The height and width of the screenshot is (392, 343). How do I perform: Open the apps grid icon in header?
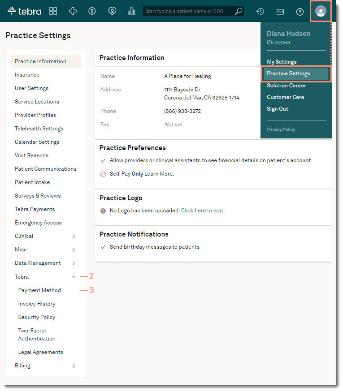click(53, 11)
